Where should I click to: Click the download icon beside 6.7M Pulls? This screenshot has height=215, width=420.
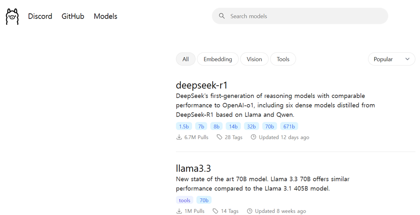[x=179, y=137]
